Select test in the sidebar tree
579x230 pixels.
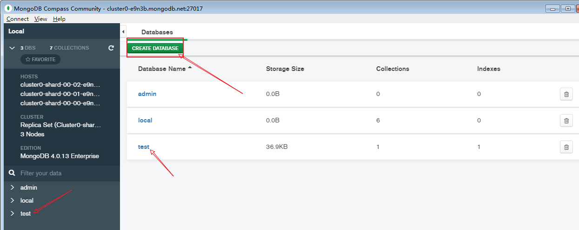click(x=26, y=214)
